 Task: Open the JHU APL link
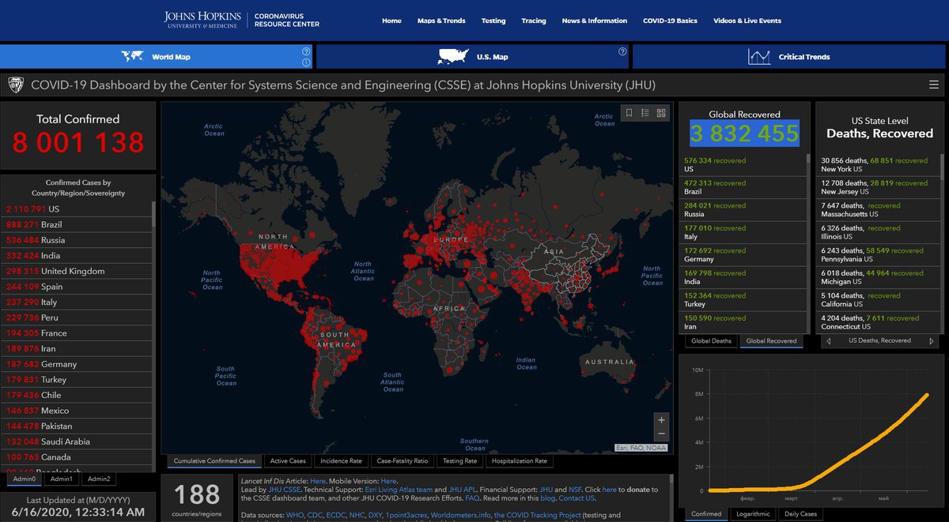coord(461,490)
